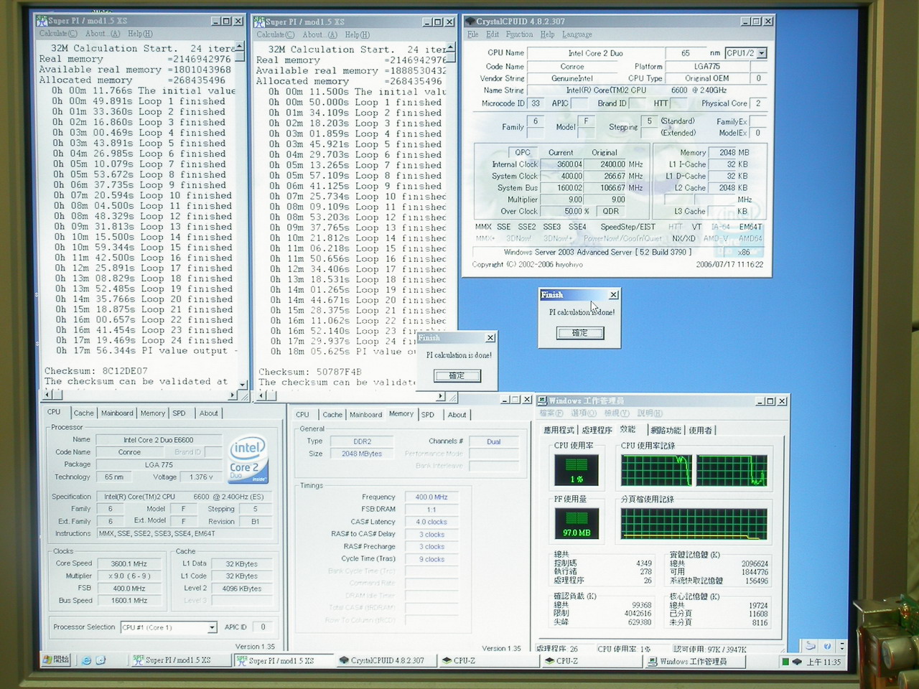Viewport: 919px width, 689px height.
Task: Select CPU tab in CPU-Z timings window
Action: point(302,415)
